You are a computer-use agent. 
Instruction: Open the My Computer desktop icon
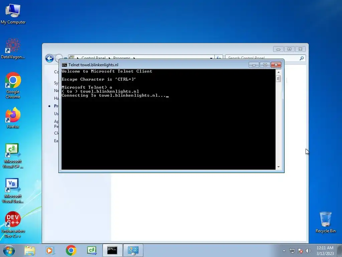pos(13,14)
